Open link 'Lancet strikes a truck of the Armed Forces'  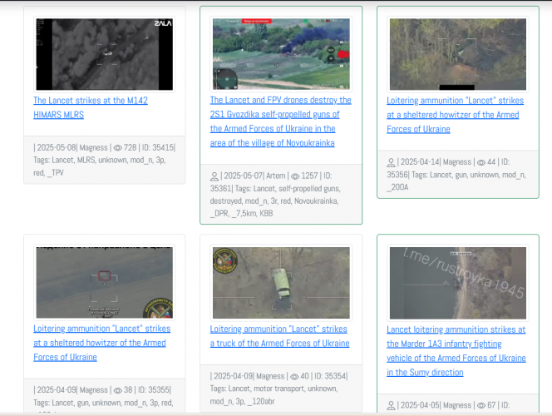[279, 336]
